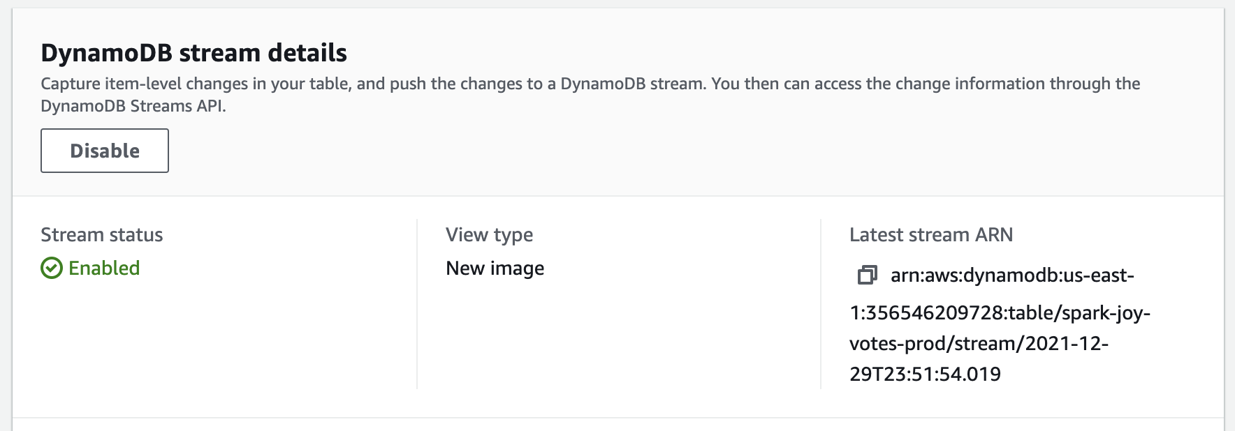Select the New image view type value
This screenshot has width=1235, height=431.
495,269
